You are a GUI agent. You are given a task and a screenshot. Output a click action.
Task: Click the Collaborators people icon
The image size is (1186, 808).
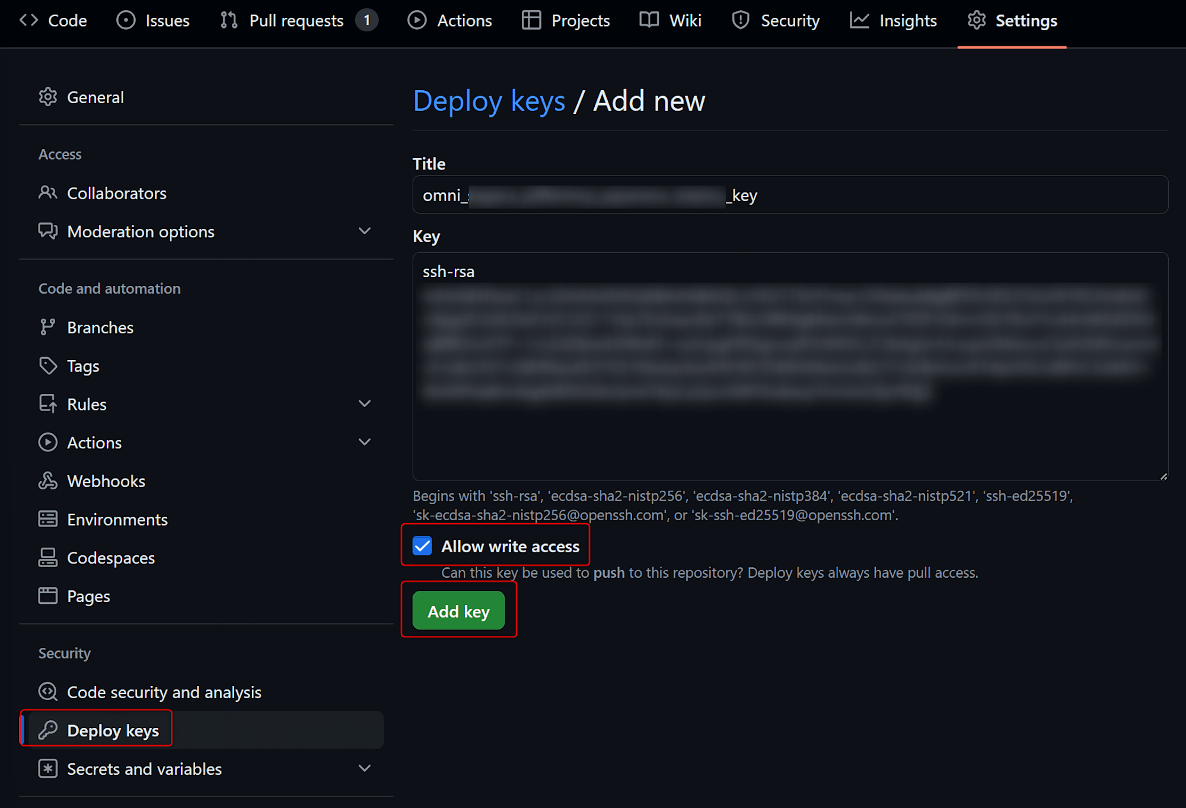pyautogui.click(x=47, y=193)
